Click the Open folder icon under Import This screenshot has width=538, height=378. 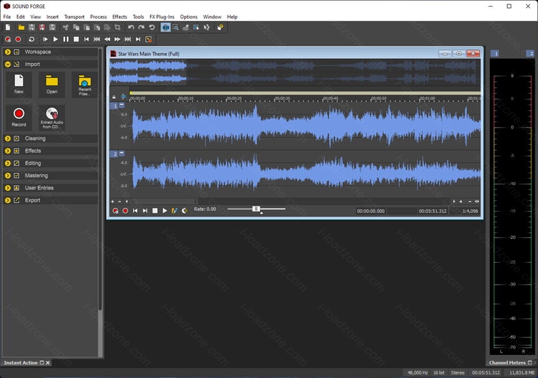click(x=52, y=84)
